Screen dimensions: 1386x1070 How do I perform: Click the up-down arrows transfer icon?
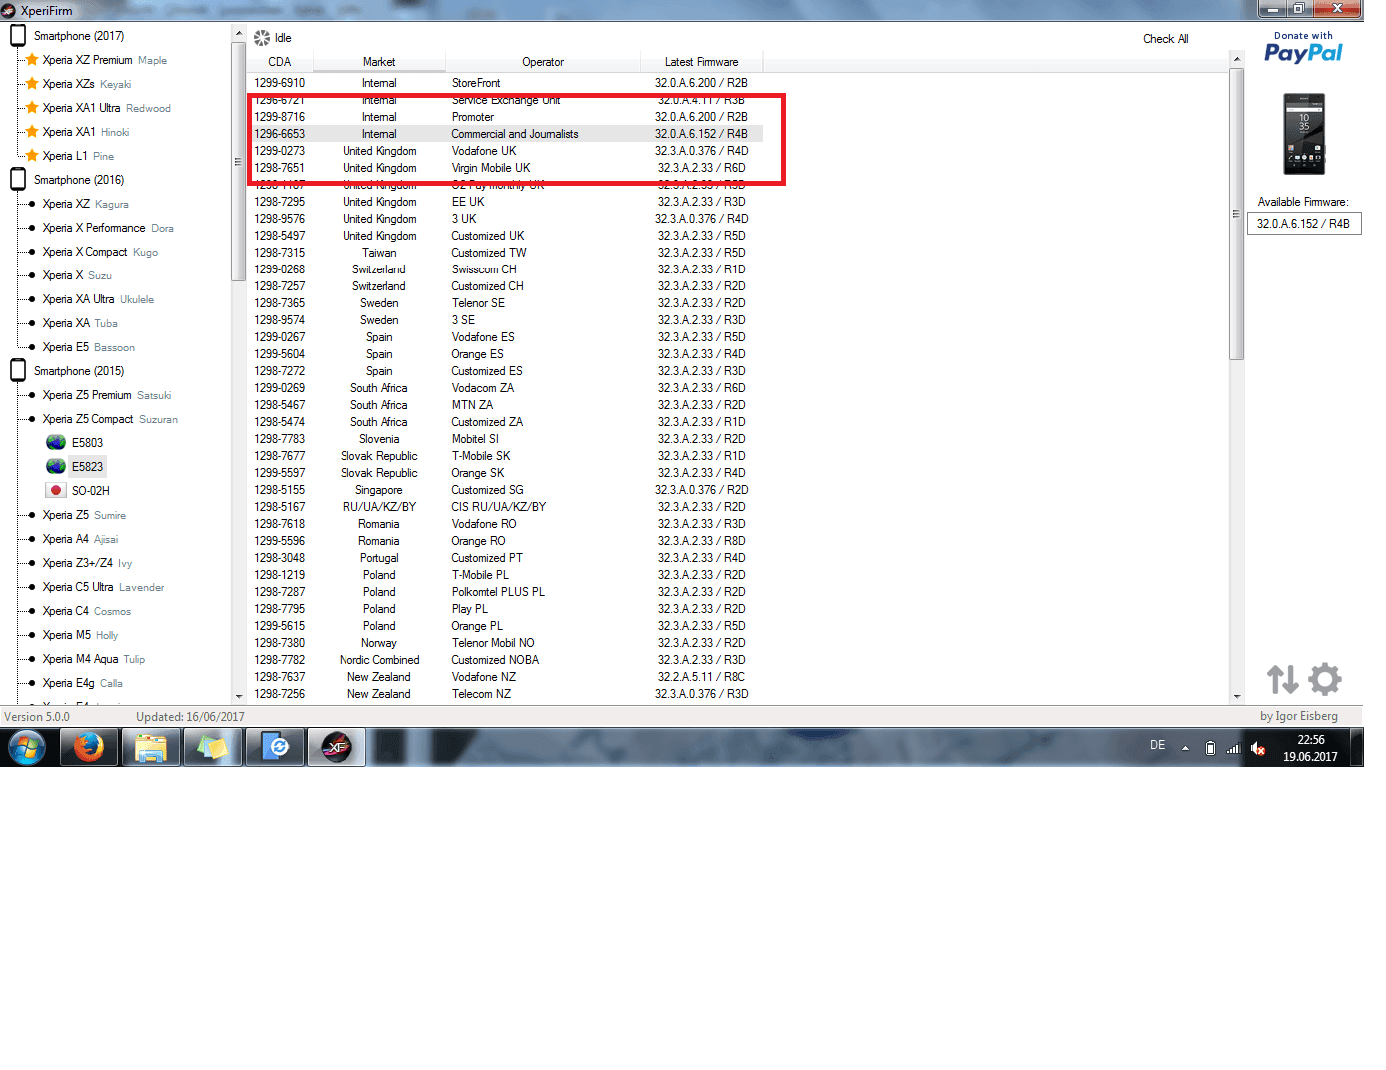pyautogui.click(x=1283, y=680)
